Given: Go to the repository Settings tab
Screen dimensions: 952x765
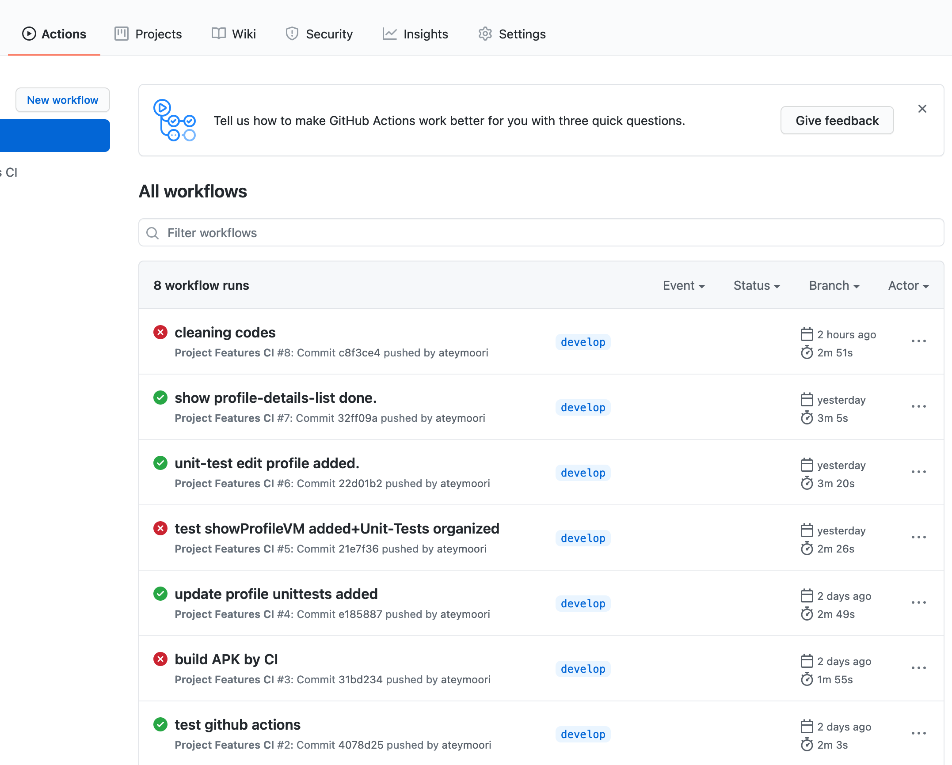Looking at the screenshot, I should point(512,34).
